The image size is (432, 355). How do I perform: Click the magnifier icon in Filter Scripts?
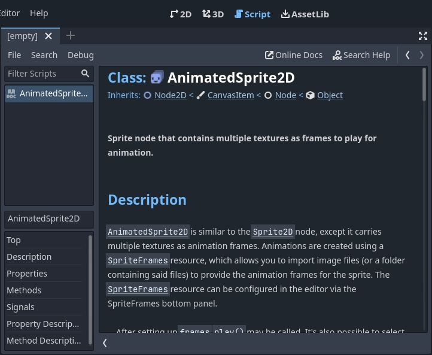point(85,74)
